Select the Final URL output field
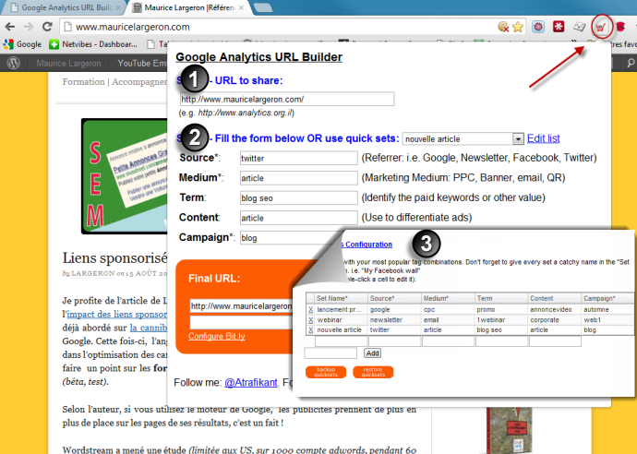 [x=242, y=306]
